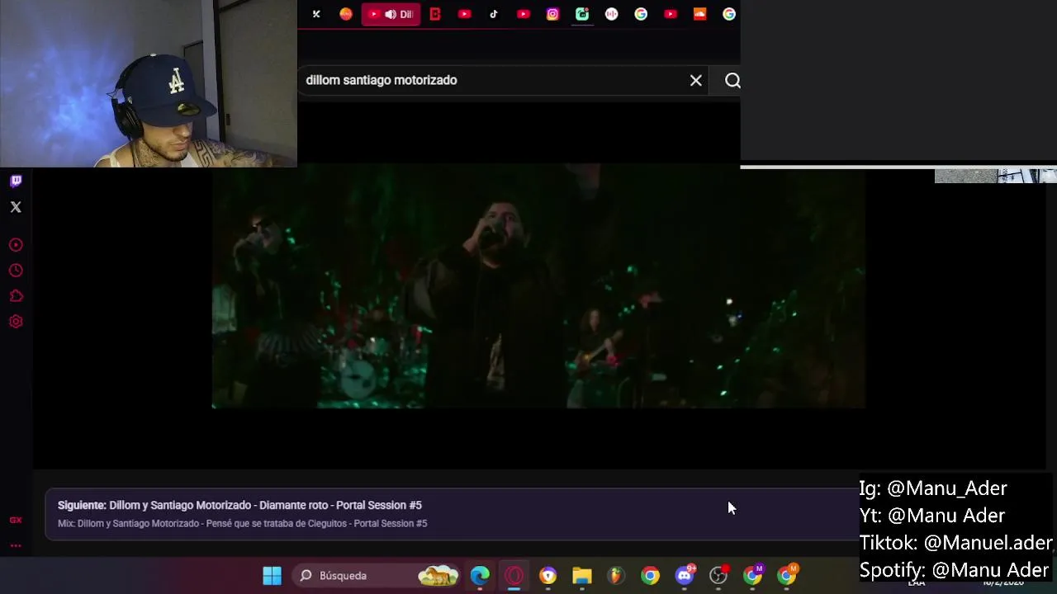Launch Brave browser from taskbar

tap(548, 575)
